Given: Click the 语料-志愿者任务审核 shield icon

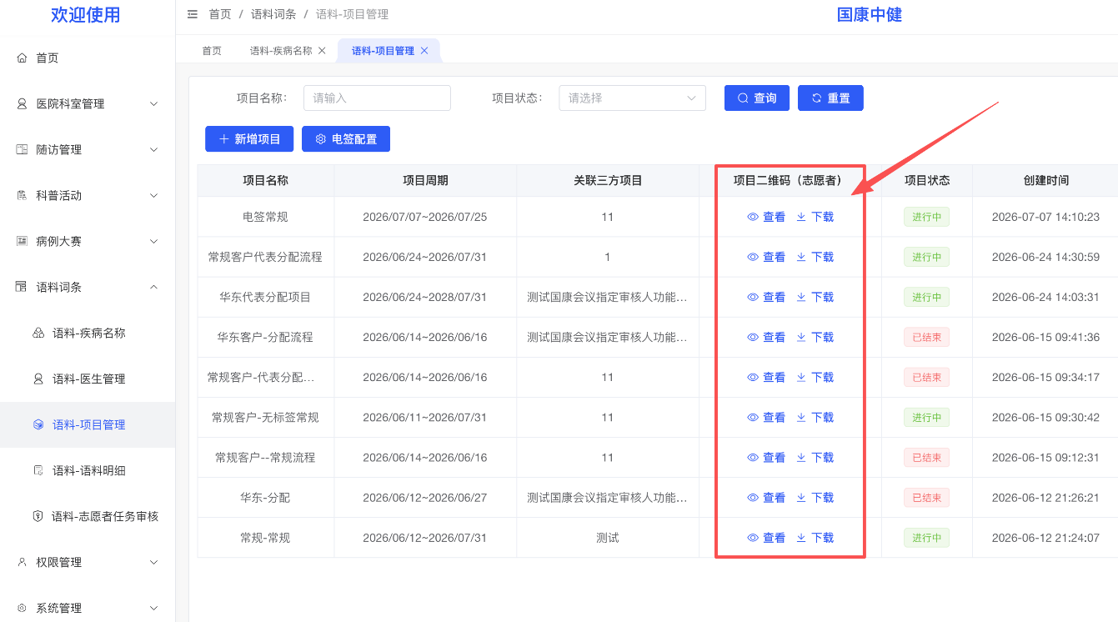Looking at the screenshot, I should point(38,516).
